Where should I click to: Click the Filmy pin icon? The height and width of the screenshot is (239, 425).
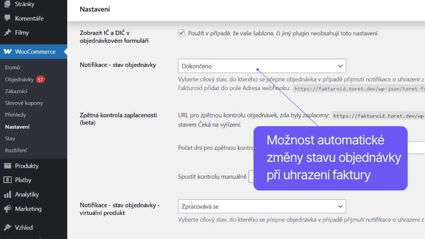pyautogui.click(x=7, y=32)
